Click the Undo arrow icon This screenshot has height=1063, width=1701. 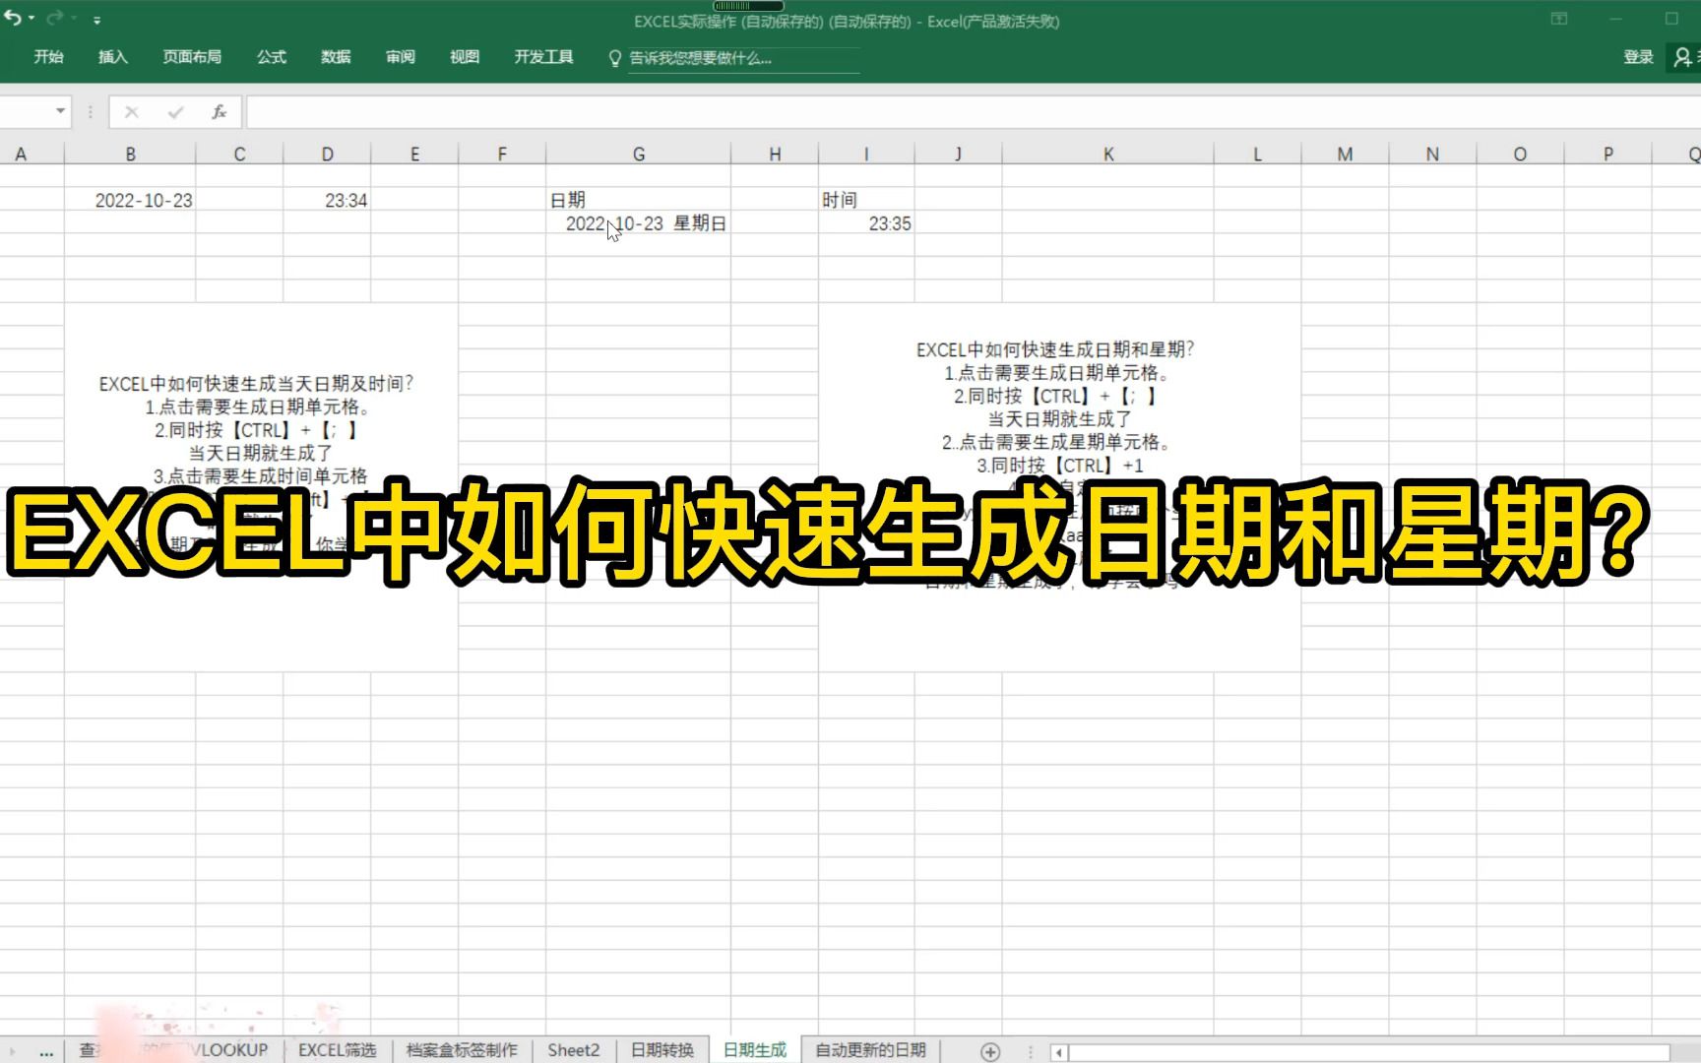pos(12,18)
